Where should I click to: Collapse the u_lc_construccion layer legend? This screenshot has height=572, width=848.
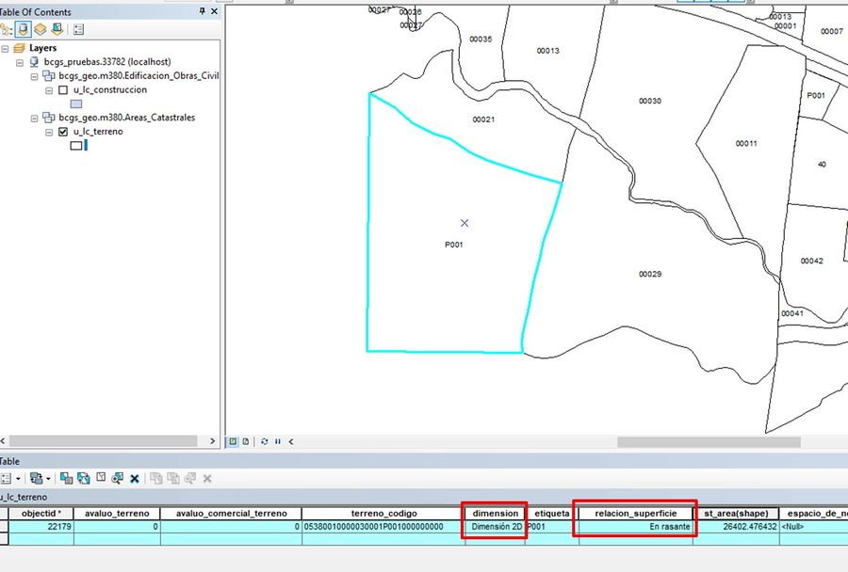[x=49, y=90]
